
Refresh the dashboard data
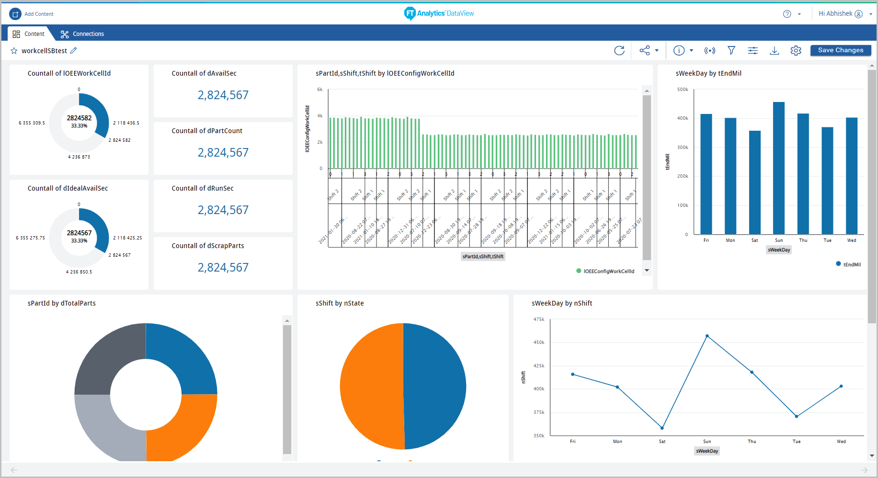click(x=620, y=50)
